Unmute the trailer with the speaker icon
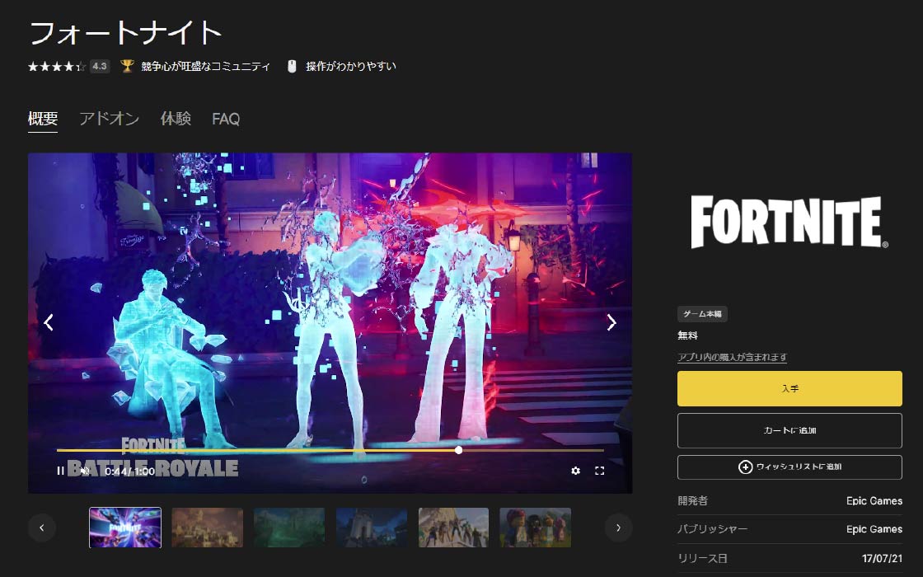 [x=85, y=471]
